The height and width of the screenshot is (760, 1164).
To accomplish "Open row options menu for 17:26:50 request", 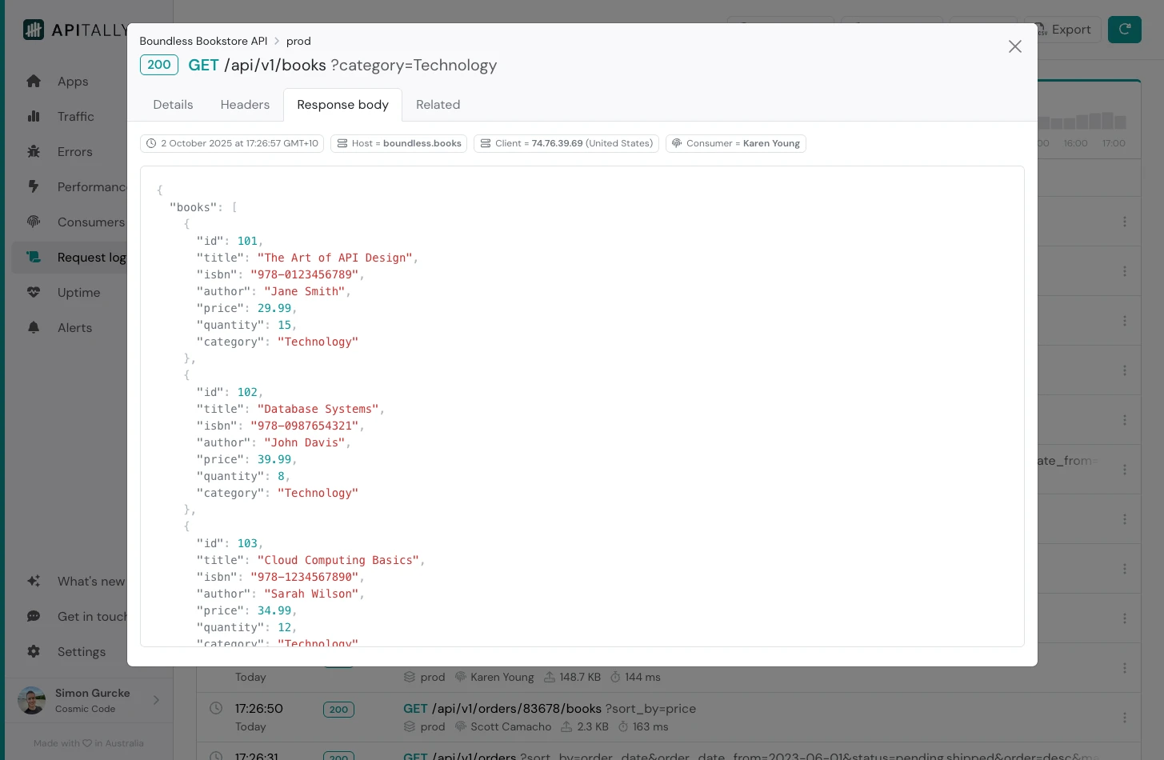I will coord(1124,718).
